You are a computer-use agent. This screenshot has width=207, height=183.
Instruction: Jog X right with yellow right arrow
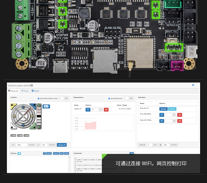[x=32, y=116]
